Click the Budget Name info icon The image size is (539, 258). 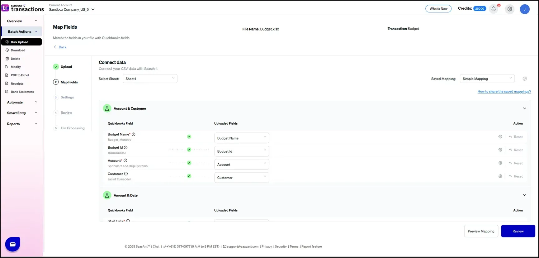tap(134, 134)
